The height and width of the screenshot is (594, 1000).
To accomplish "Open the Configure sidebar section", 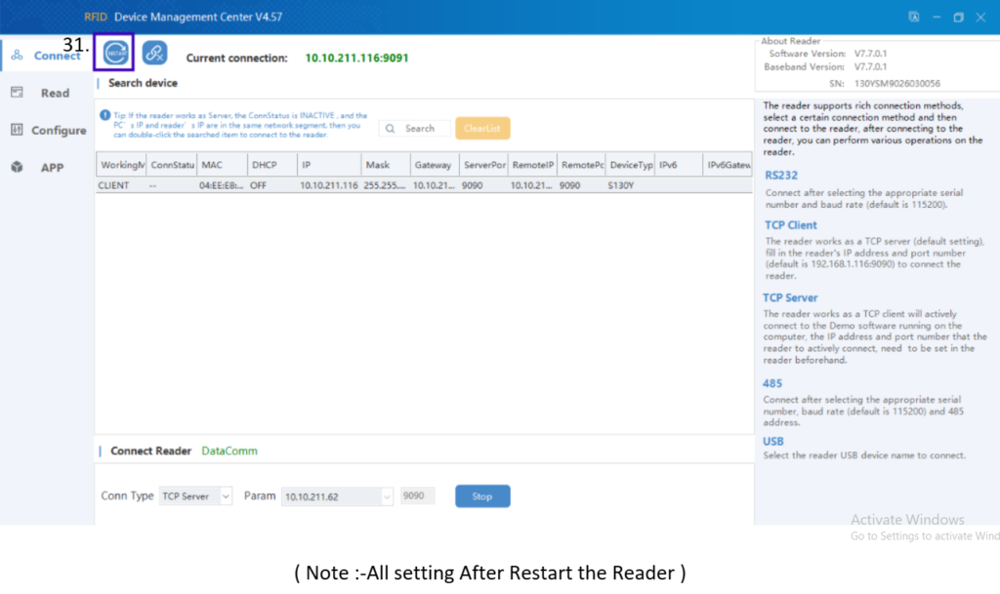I will click(x=46, y=130).
